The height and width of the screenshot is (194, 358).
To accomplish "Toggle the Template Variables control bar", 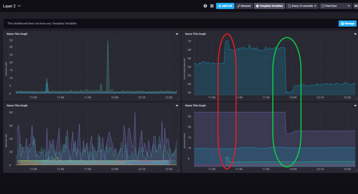I will [x=269, y=6].
